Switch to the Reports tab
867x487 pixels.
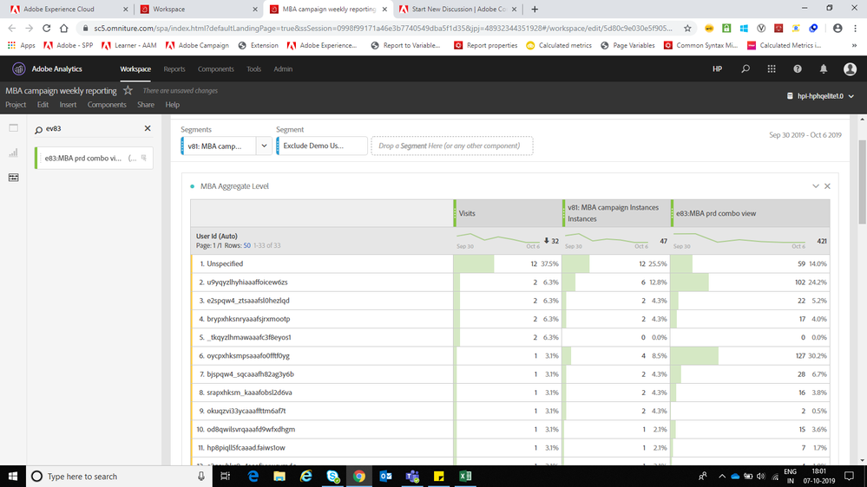174,69
